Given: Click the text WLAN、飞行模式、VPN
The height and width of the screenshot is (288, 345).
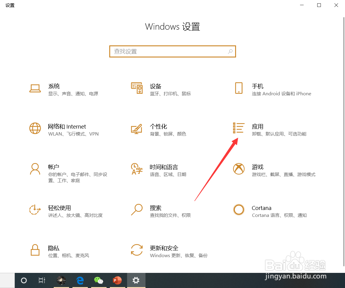Looking at the screenshot, I should point(73,134).
